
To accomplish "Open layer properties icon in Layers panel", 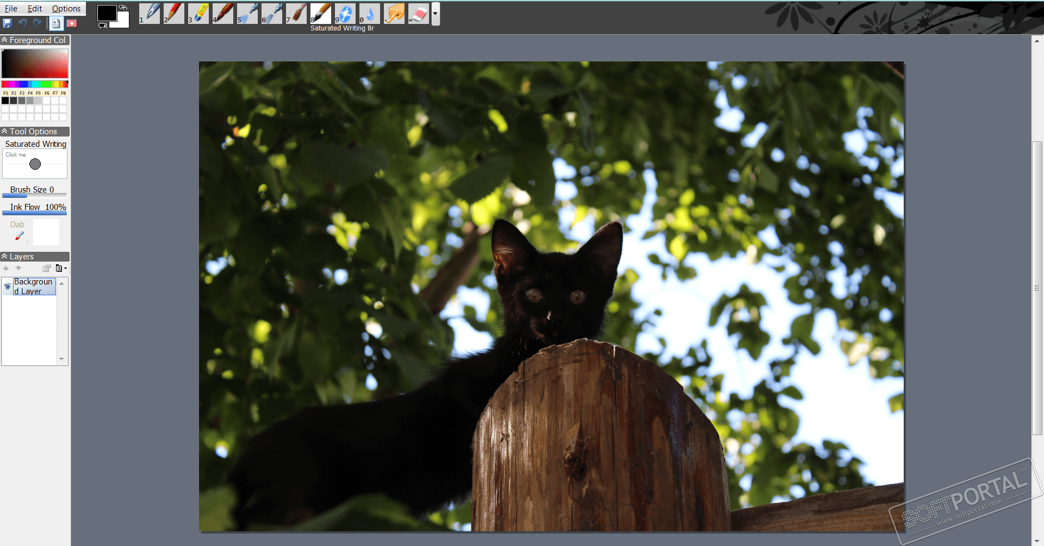I will tap(47, 268).
